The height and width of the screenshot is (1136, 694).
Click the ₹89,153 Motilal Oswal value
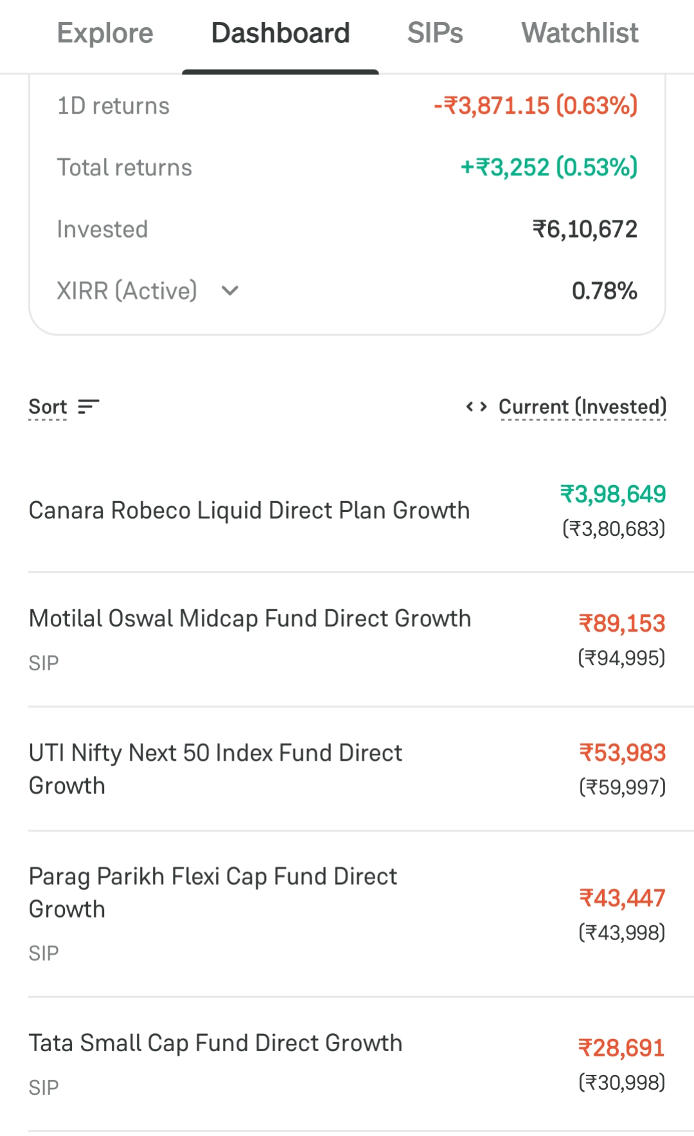[x=621, y=623]
